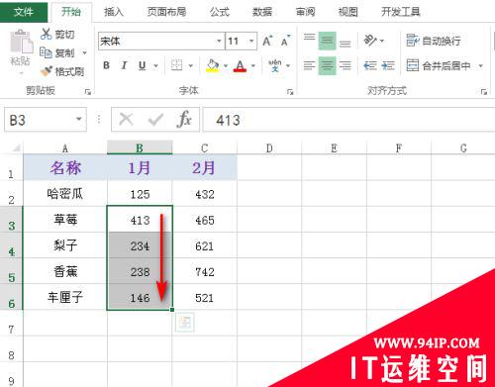Open borders dropdown arrow
Viewport: 495px width, 387px height.
[191, 66]
